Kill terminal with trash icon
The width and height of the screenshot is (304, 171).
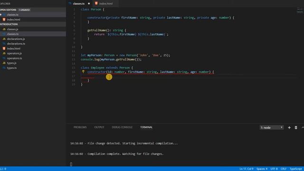pyautogui.click(x=296, y=127)
